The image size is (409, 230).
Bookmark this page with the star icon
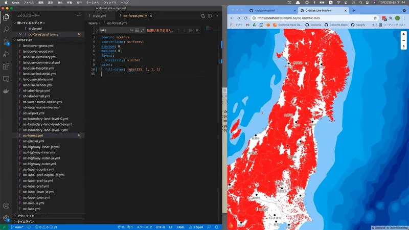coord(375,18)
